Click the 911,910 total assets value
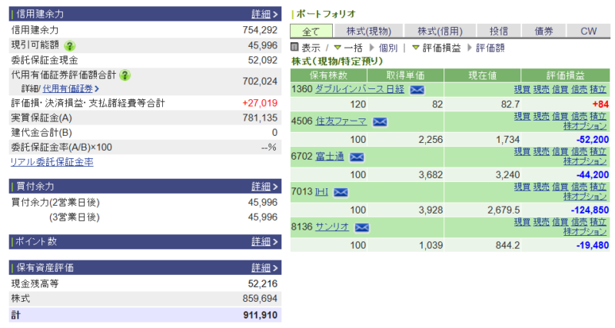This screenshot has height=328, width=615. point(260,315)
